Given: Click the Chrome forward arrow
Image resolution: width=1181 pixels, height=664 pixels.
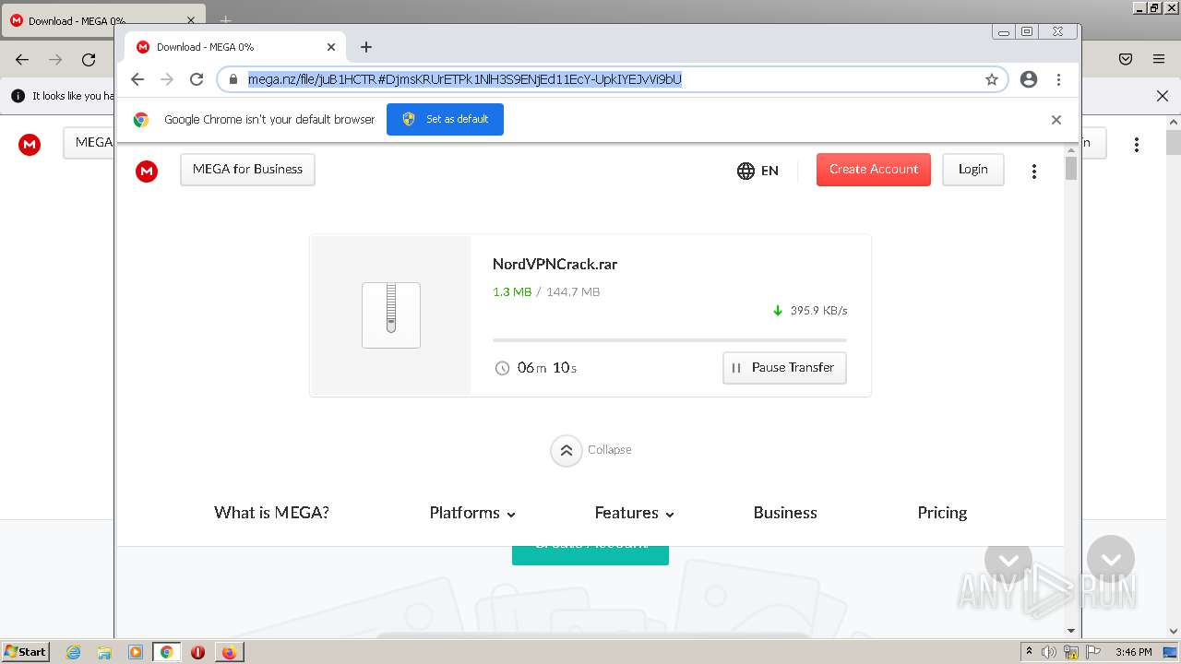Looking at the screenshot, I should (x=167, y=79).
